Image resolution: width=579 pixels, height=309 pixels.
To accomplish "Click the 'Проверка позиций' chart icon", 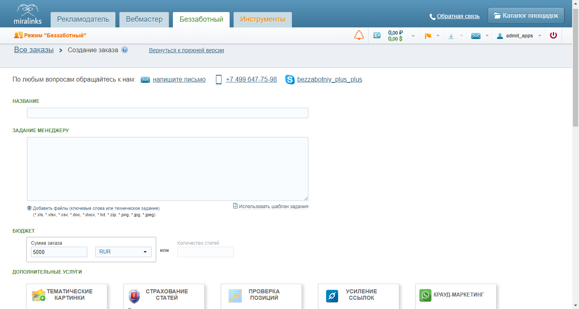I will pos(235,296).
